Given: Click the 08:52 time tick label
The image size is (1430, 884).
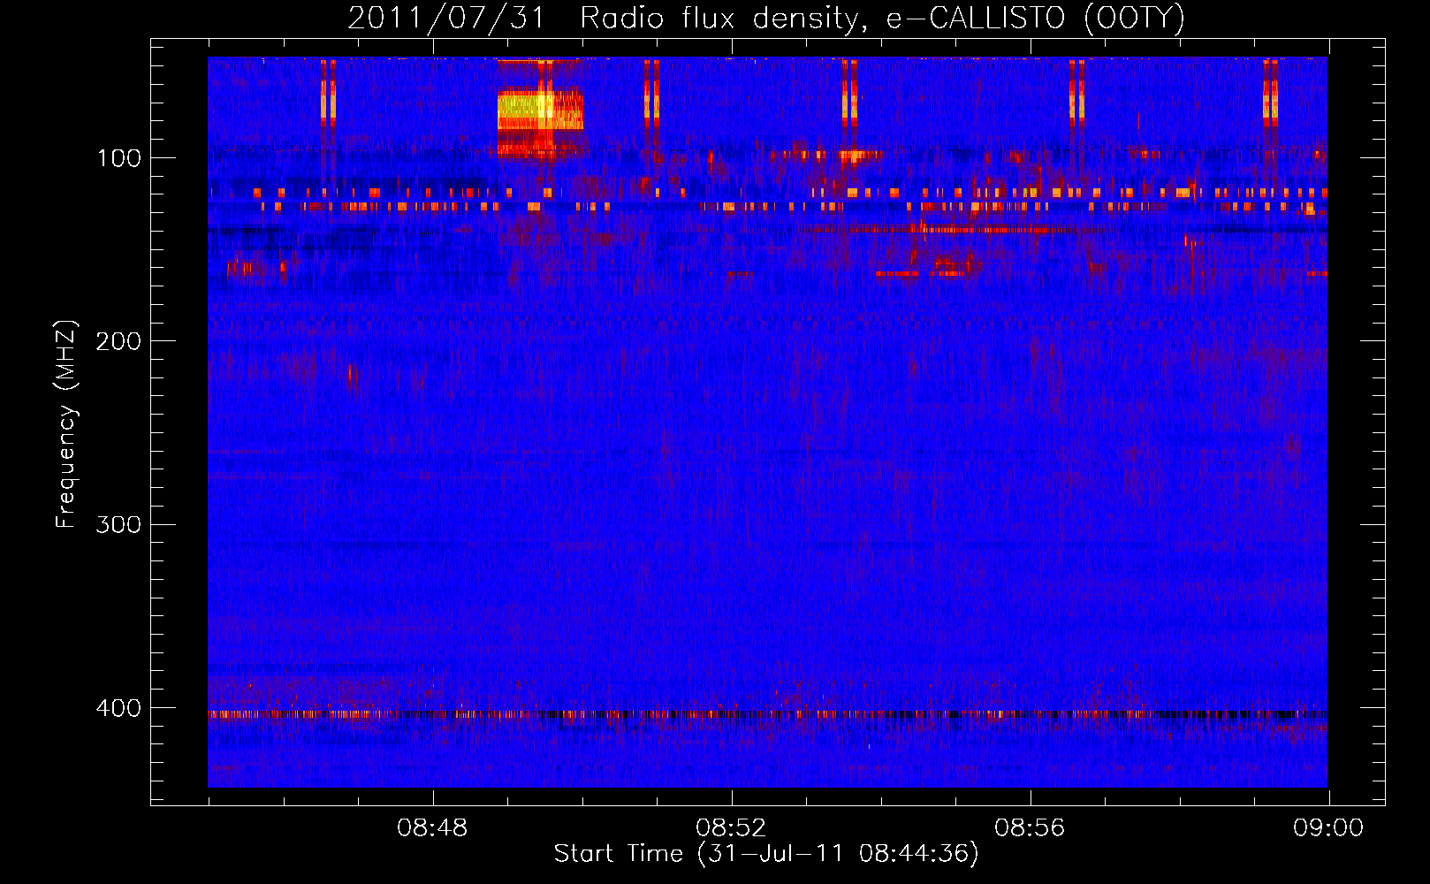Looking at the screenshot, I should 731,828.
